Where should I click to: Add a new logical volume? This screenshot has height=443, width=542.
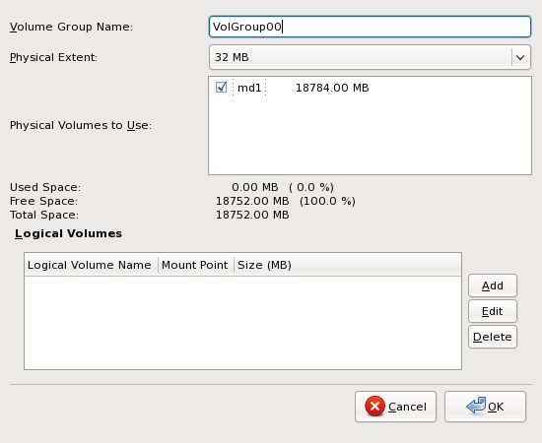click(493, 285)
